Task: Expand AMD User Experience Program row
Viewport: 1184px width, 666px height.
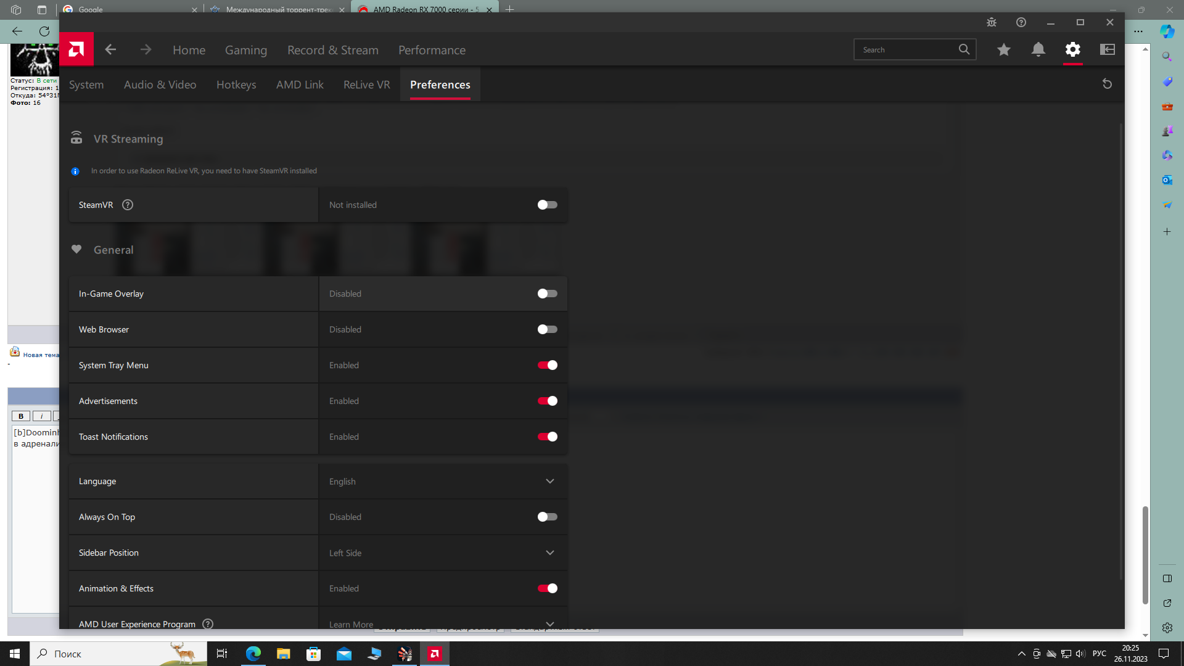Action: [x=549, y=623]
